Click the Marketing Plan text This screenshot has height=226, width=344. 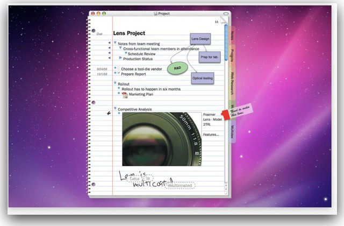(141, 94)
